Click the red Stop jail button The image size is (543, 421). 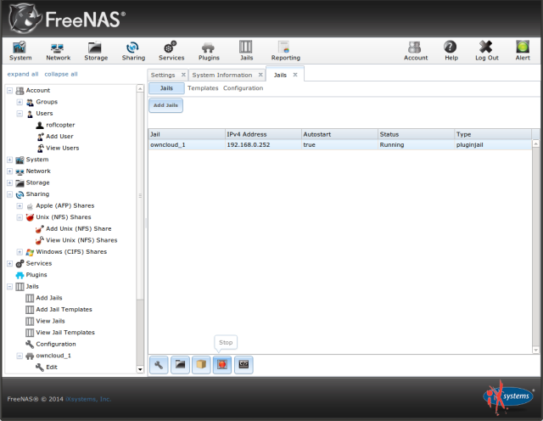pos(222,365)
